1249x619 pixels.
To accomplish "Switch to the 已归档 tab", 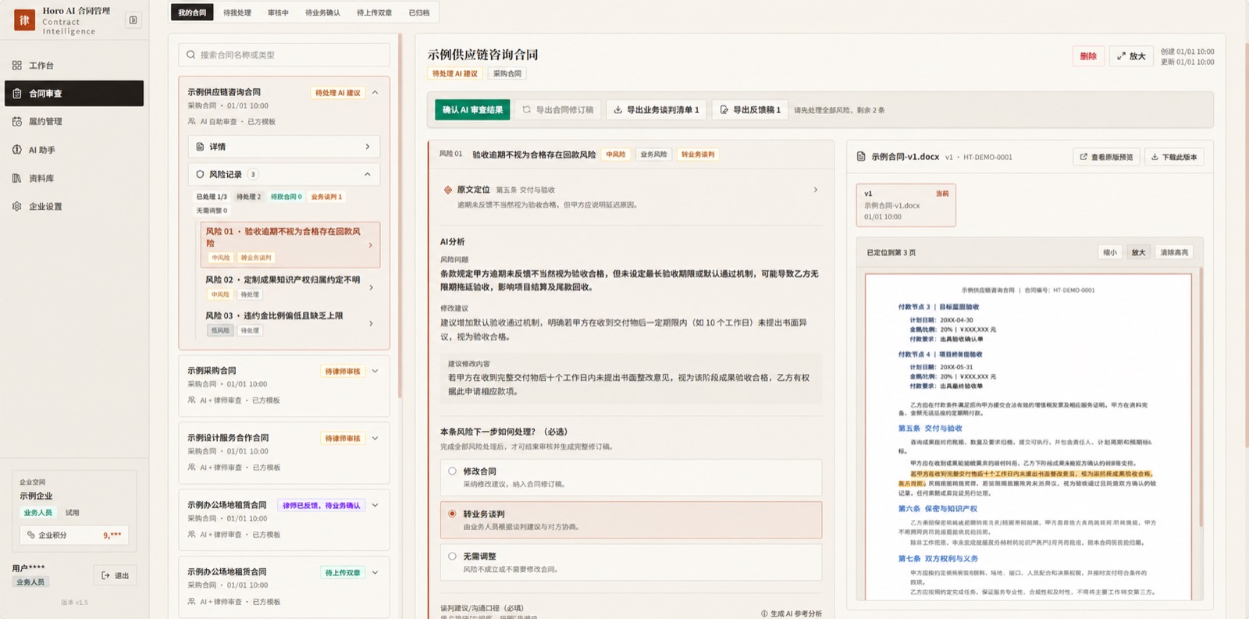I will (419, 12).
